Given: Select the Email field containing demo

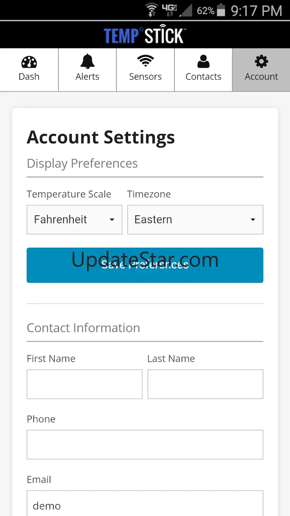Looking at the screenshot, I should (x=145, y=504).
